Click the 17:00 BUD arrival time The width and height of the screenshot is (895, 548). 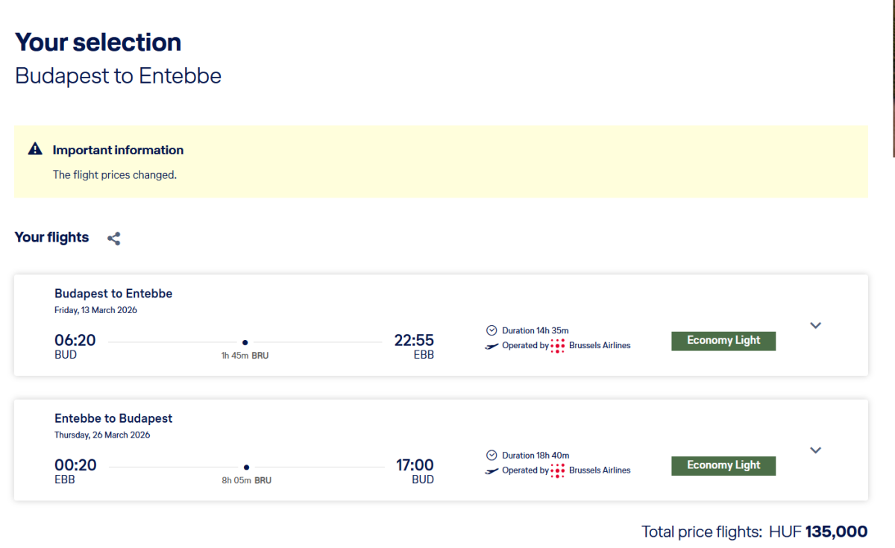tap(415, 465)
